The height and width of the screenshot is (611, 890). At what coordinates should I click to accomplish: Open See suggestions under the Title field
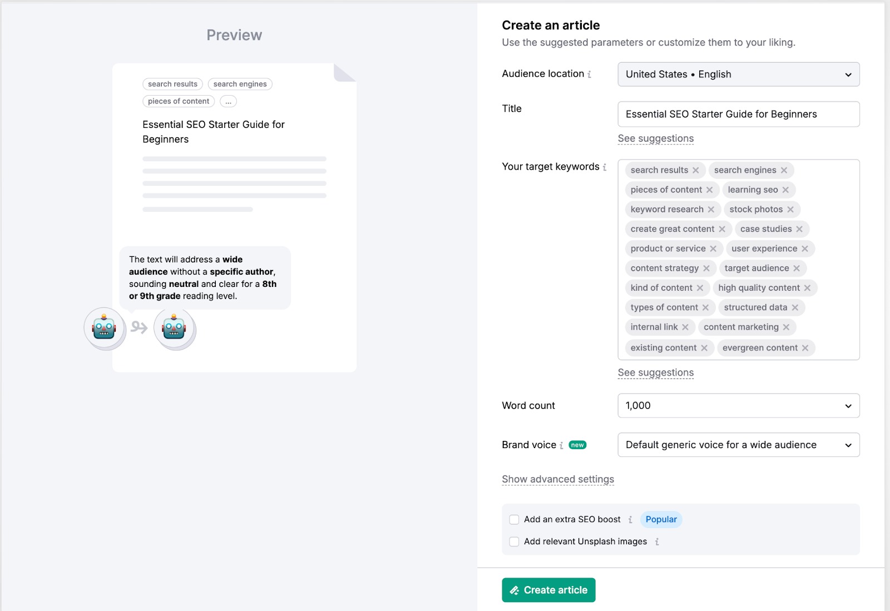tap(656, 138)
